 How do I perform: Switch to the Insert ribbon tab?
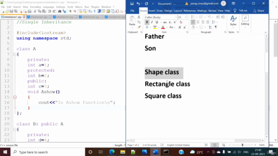pyautogui.click(x=152, y=10)
